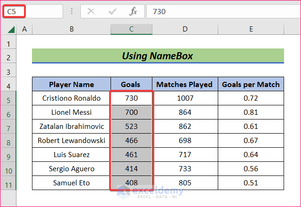
Task: Select column E header
Action: point(251,29)
